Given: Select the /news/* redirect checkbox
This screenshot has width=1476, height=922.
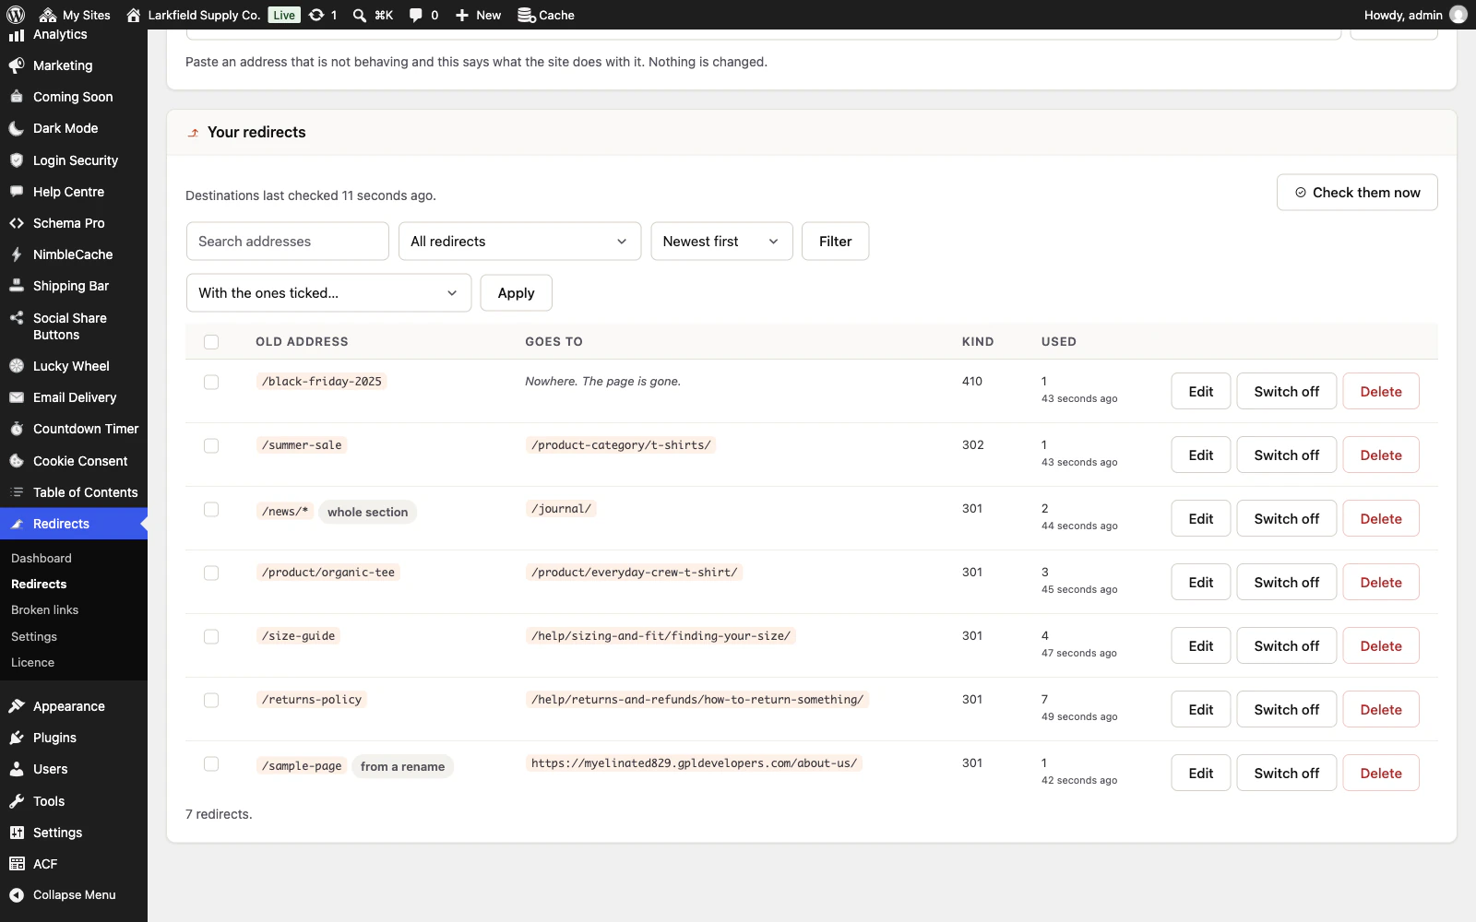Looking at the screenshot, I should click(x=211, y=509).
